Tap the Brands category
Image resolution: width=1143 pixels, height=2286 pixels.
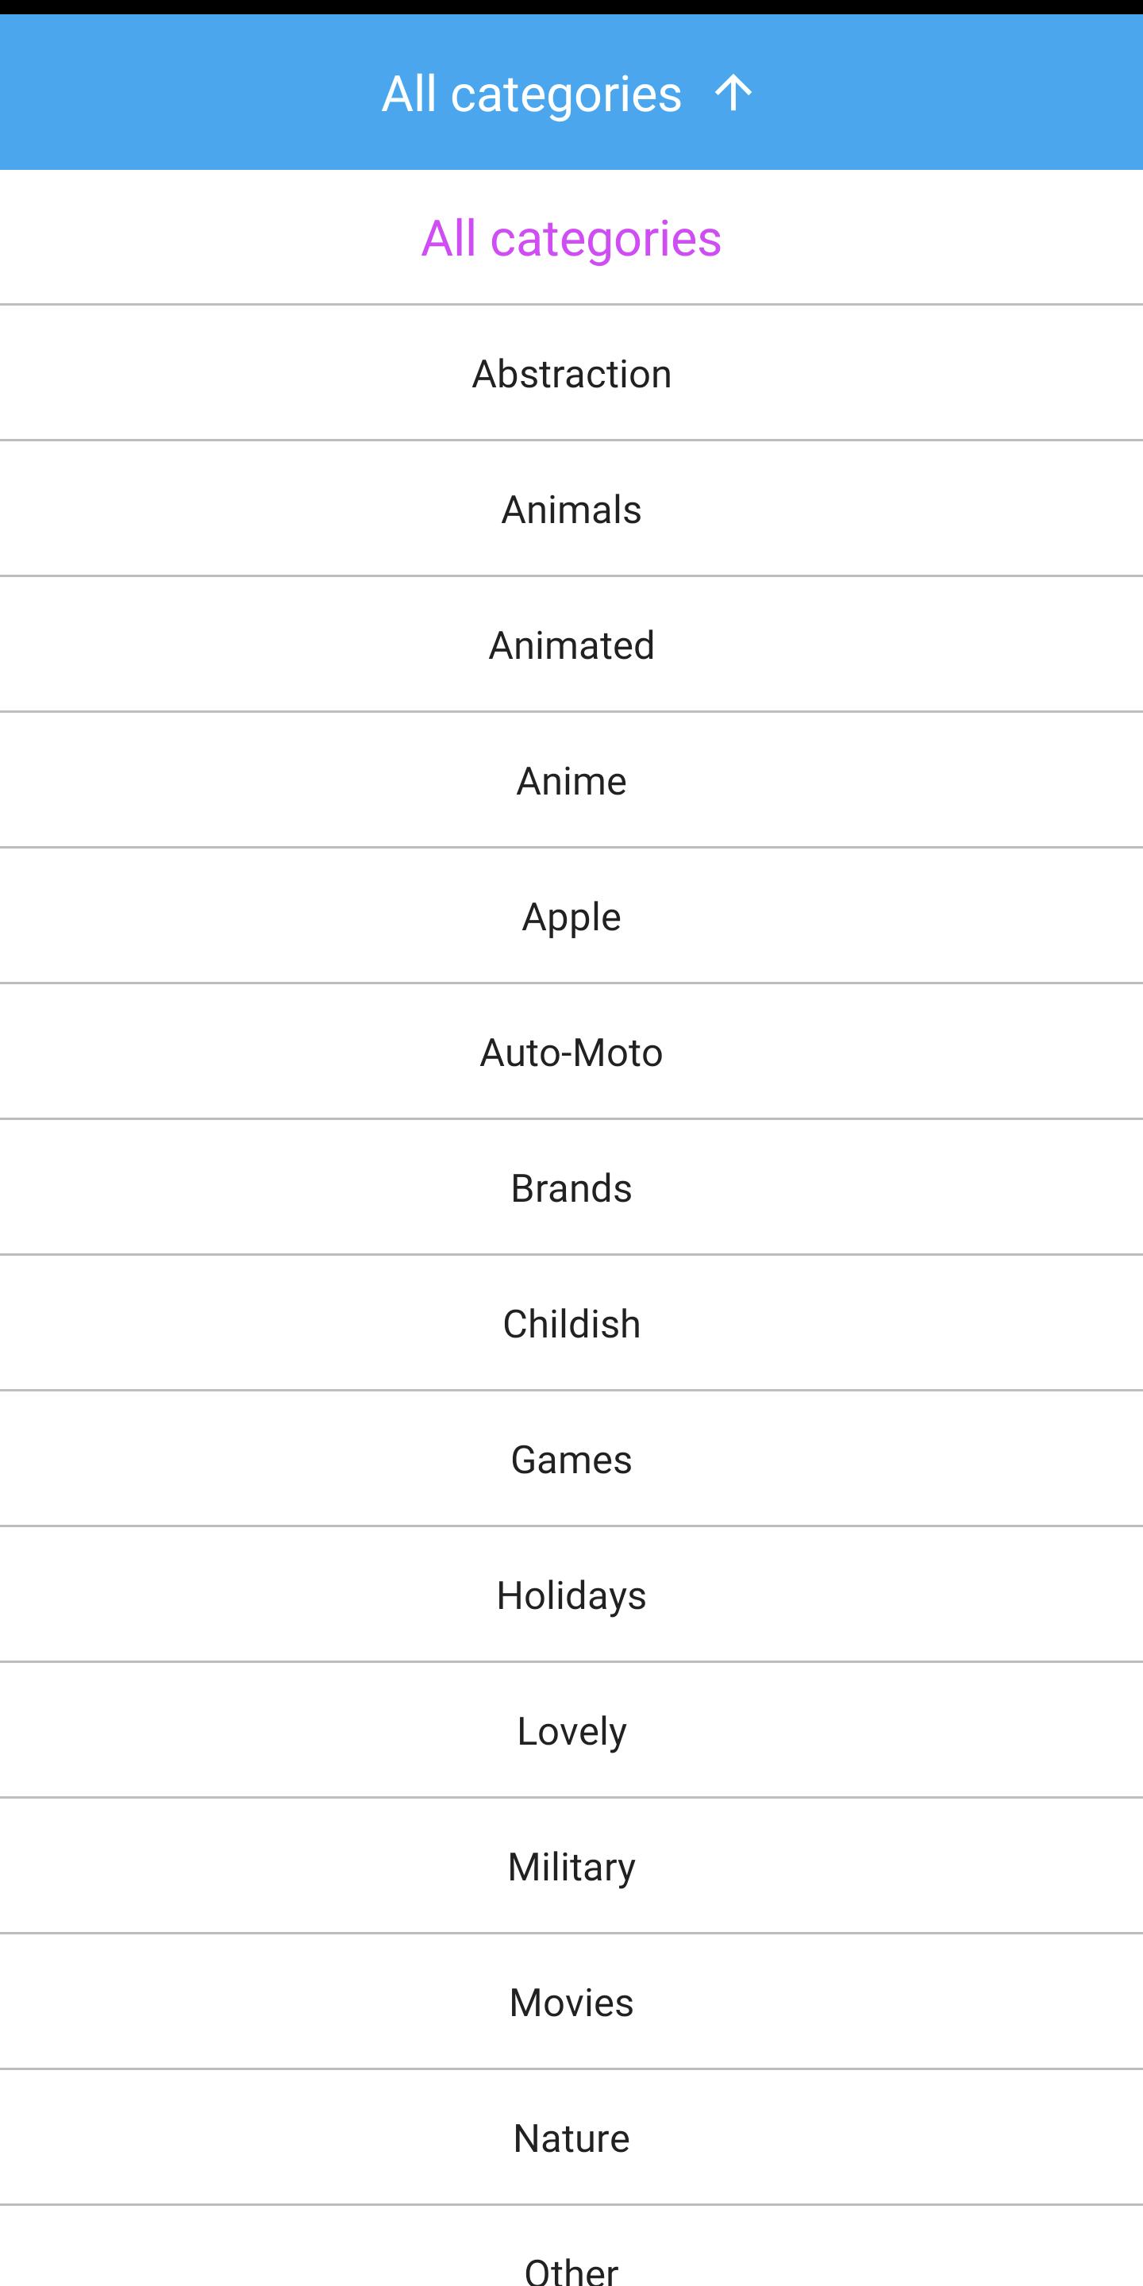pyautogui.click(x=571, y=1188)
